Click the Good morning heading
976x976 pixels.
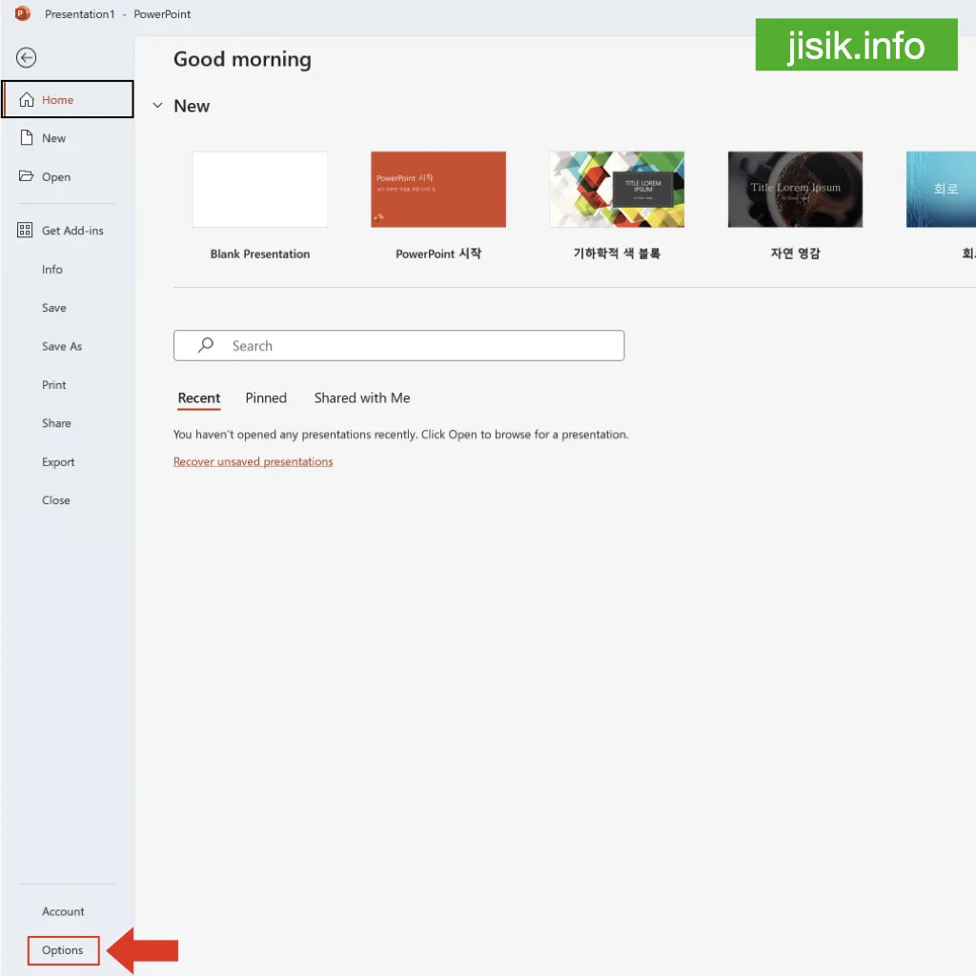pyautogui.click(x=242, y=60)
